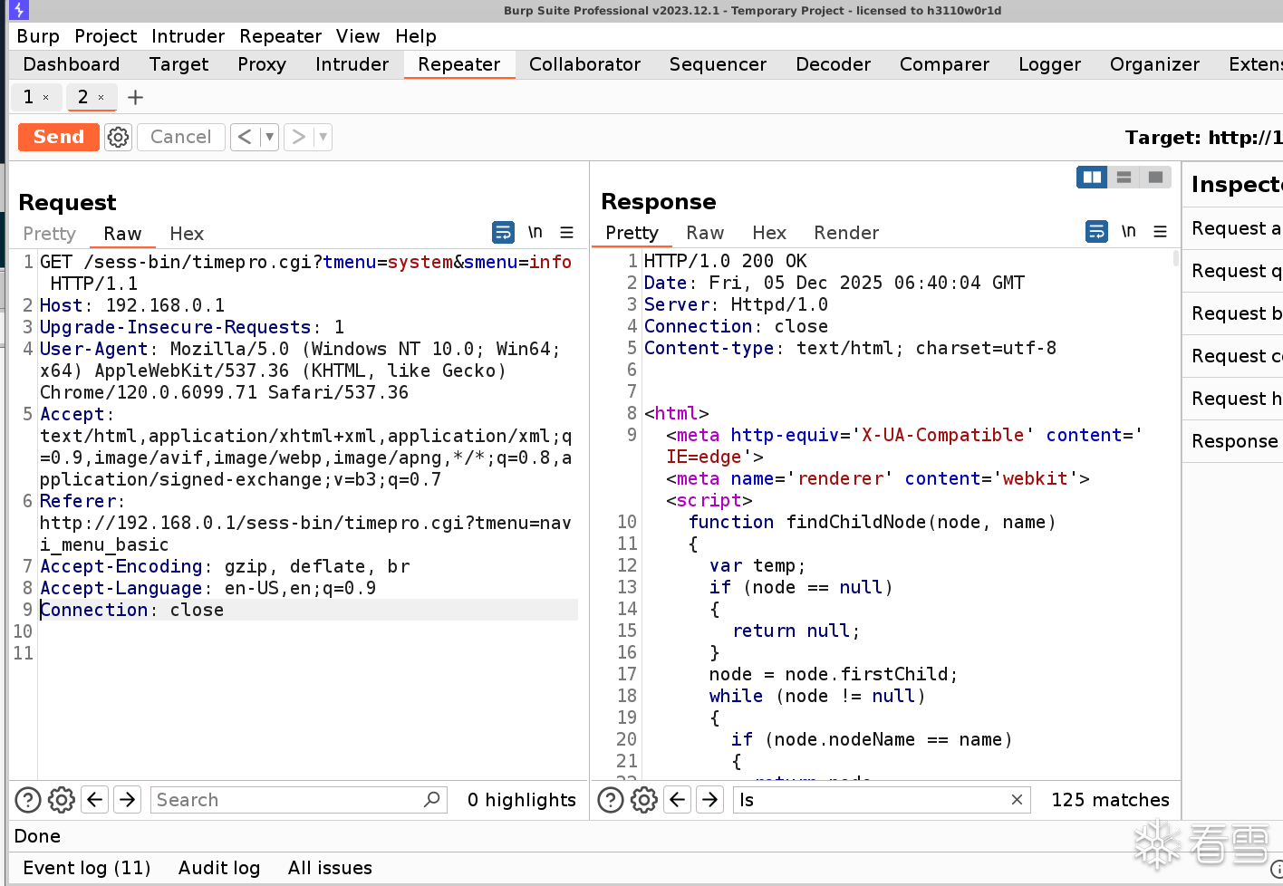Open the Burp menu
This screenshot has height=886, width=1283.
(x=38, y=36)
